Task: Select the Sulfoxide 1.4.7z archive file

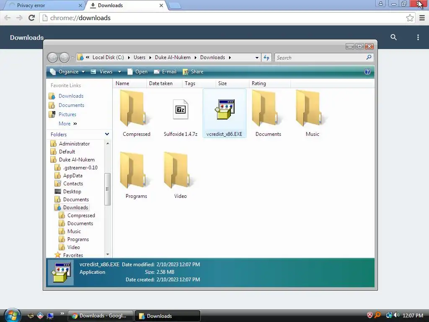Action: [180, 109]
